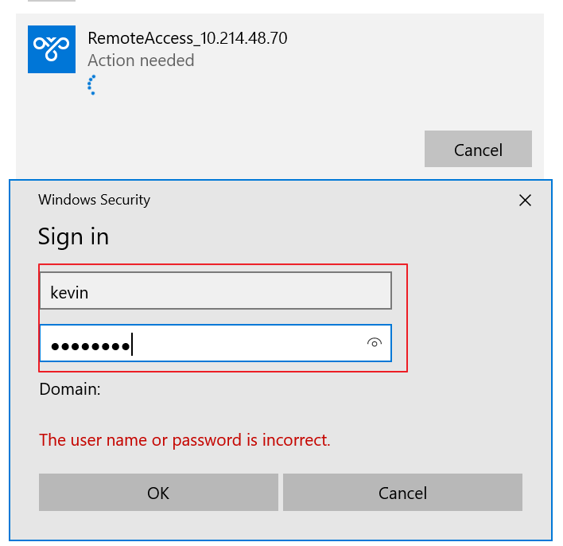The image size is (563, 546).
Task: Click the Sign in heading
Action: (73, 237)
